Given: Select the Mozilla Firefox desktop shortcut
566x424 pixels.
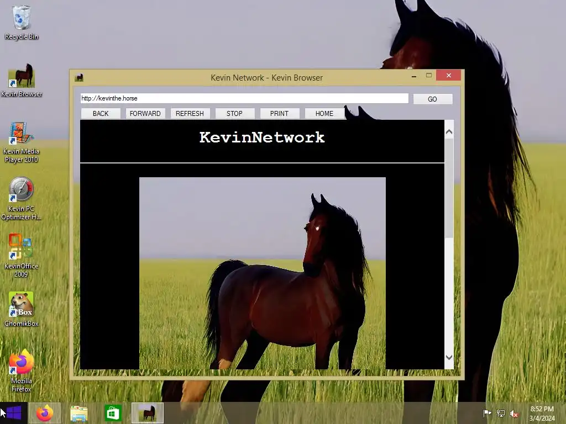Looking at the screenshot, I should [22, 370].
